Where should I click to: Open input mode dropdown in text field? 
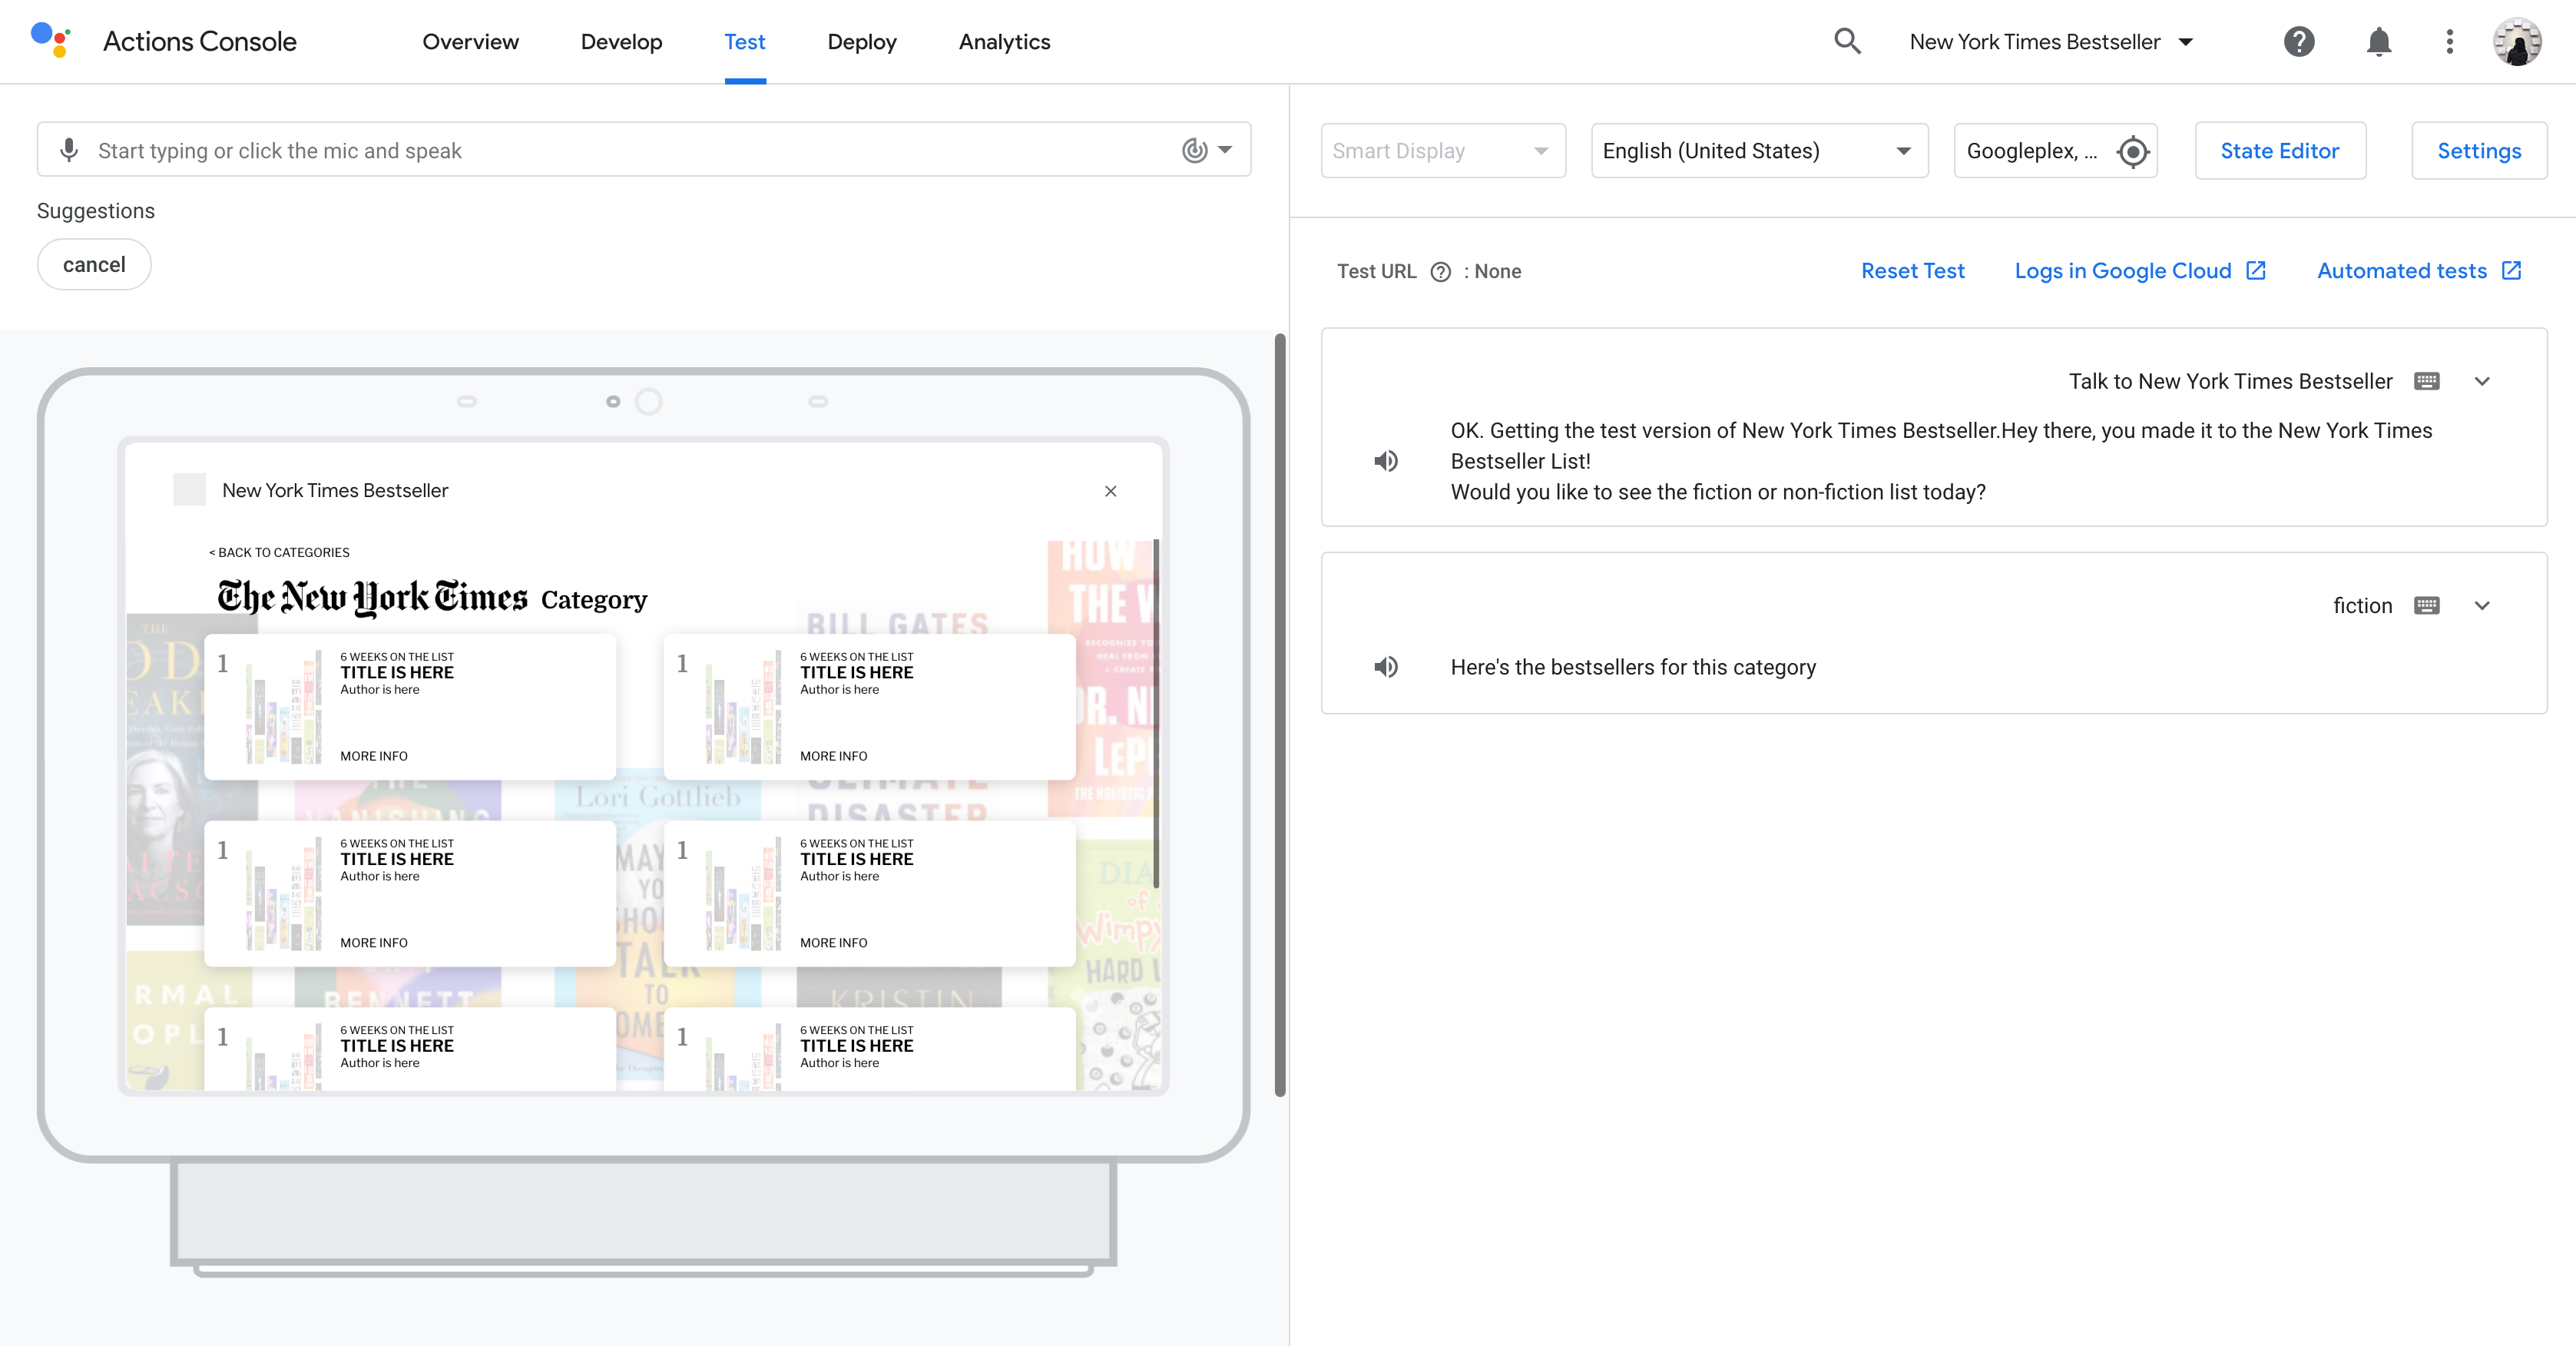point(1207,150)
